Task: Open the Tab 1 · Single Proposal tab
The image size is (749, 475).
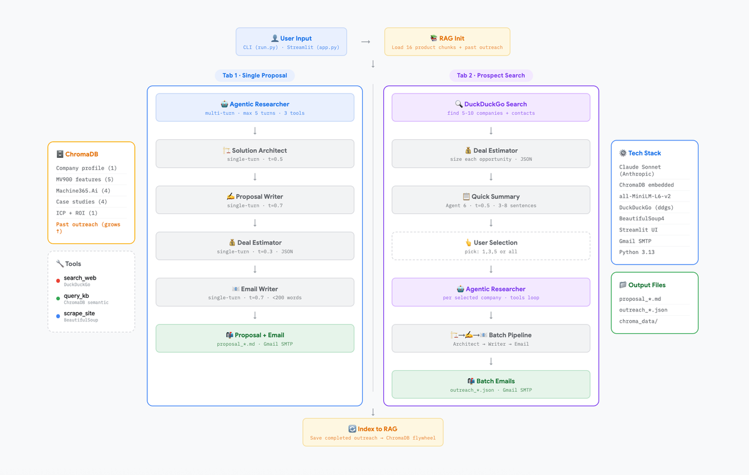Action: [255, 76]
